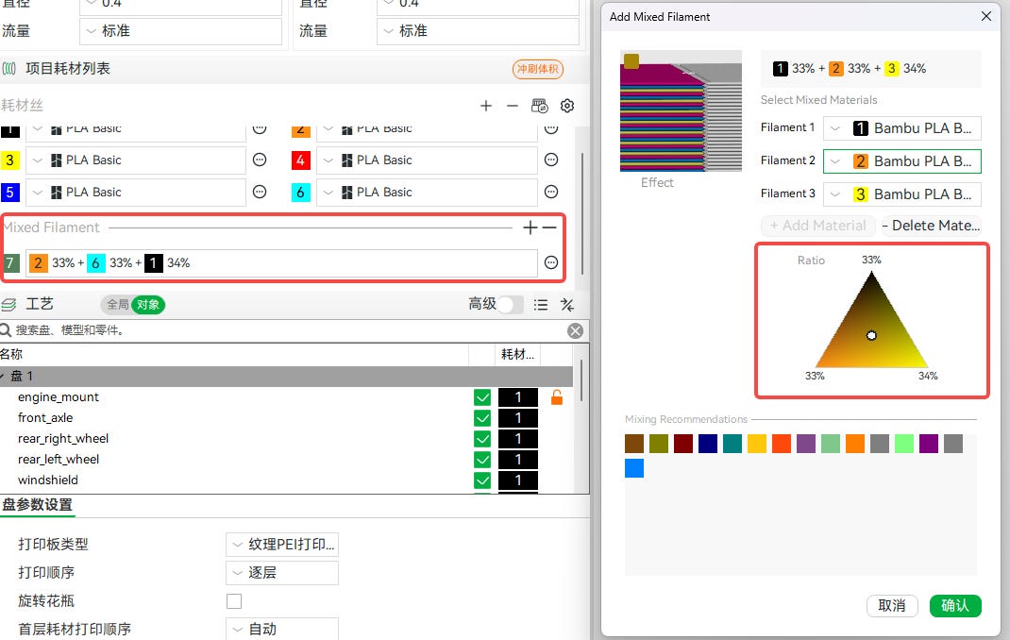
Task: Open 首层耗材打印顺序 dropdown
Action: (x=282, y=629)
